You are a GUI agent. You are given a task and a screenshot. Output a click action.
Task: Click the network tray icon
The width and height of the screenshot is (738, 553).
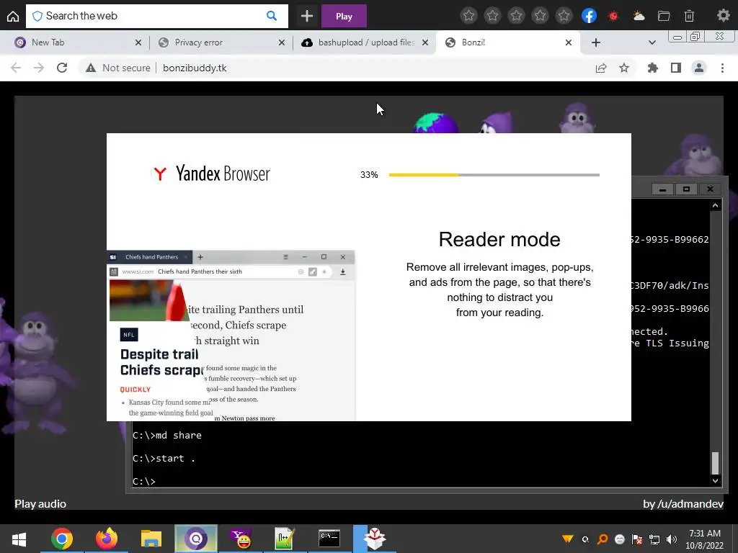coord(654,539)
